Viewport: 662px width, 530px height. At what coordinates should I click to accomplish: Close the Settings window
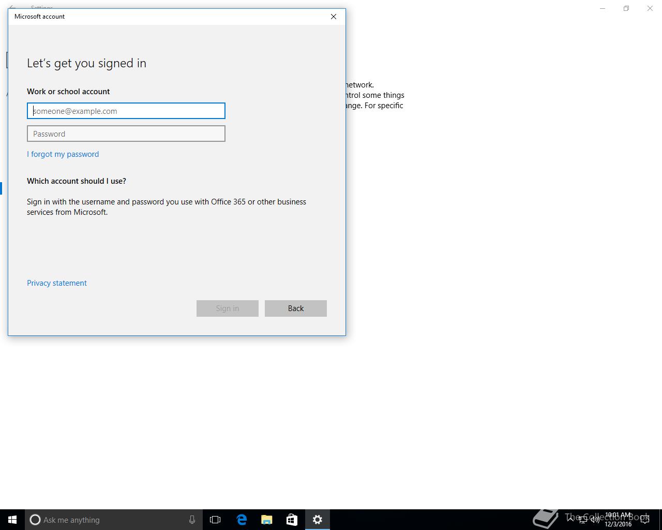point(650,8)
